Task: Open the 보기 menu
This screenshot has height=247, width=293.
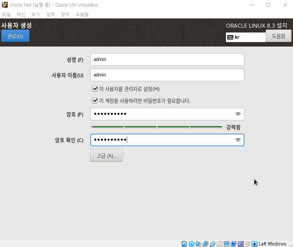Action: 36,14
